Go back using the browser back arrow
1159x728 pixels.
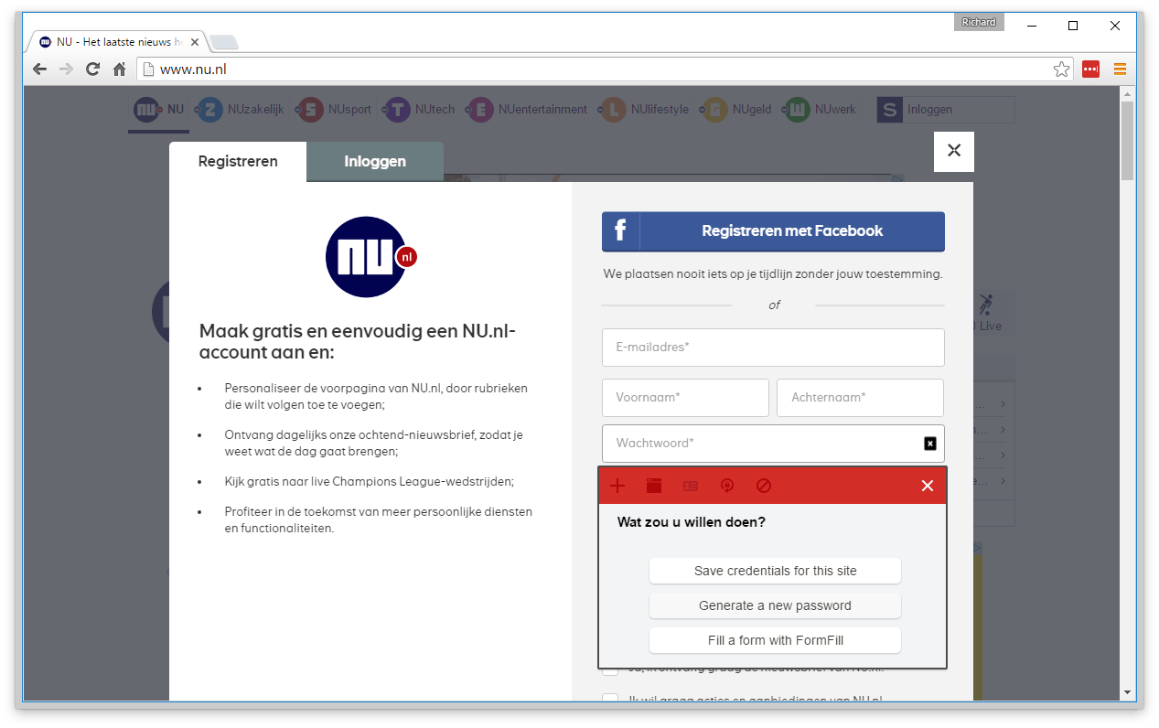click(39, 70)
